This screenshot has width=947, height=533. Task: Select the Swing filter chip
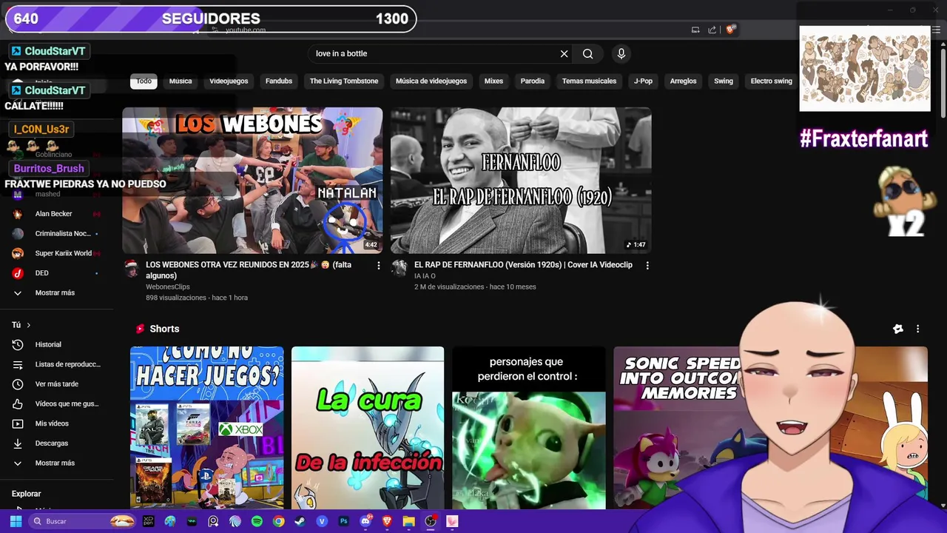724,81
